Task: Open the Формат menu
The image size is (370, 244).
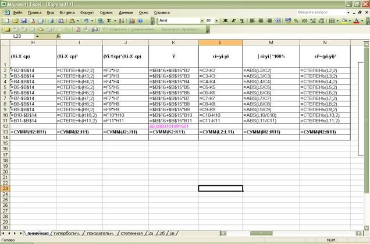Action: click(x=87, y=12)
